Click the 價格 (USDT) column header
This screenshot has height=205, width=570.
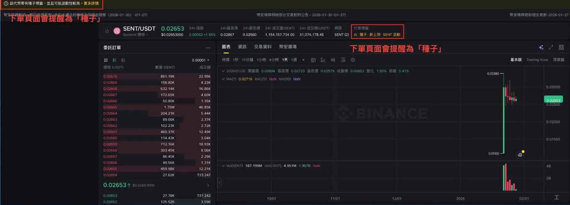click(113, 67)
